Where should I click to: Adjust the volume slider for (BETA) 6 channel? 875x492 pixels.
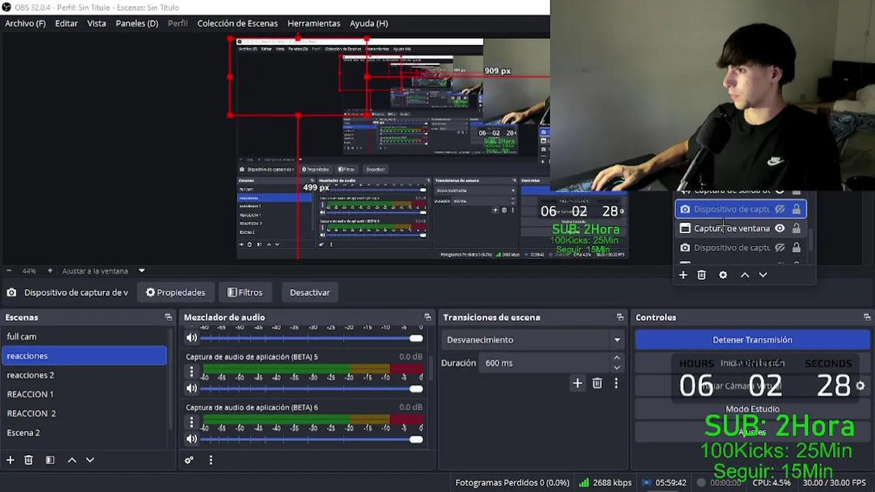tap(311, 439)
